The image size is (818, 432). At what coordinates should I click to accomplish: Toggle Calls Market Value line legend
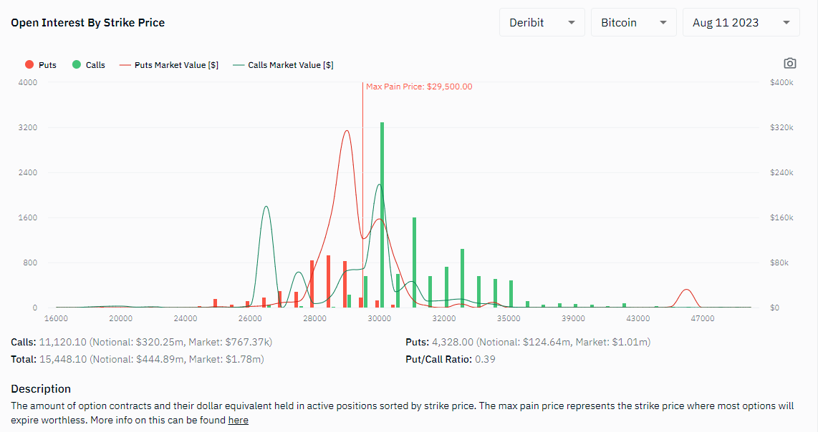tap(283, 64)
